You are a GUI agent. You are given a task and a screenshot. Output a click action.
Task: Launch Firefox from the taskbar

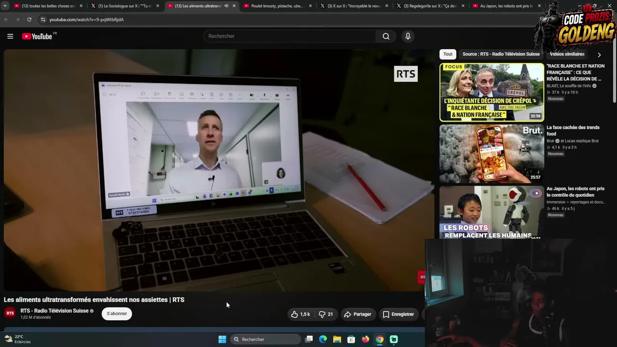(x=365, y=339)
